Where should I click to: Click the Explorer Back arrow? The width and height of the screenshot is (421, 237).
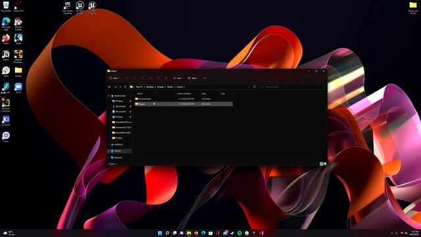[110, 87]
